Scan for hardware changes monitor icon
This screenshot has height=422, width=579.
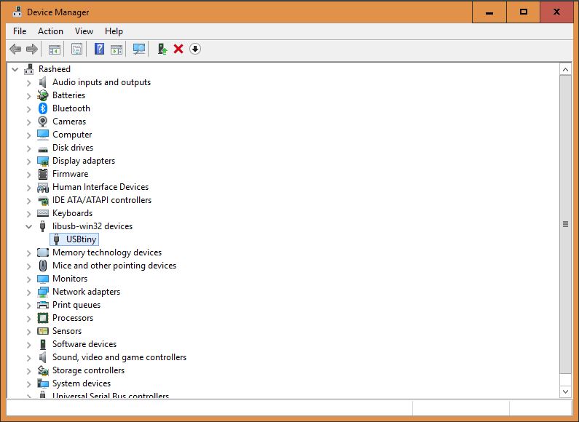(139, 49)
